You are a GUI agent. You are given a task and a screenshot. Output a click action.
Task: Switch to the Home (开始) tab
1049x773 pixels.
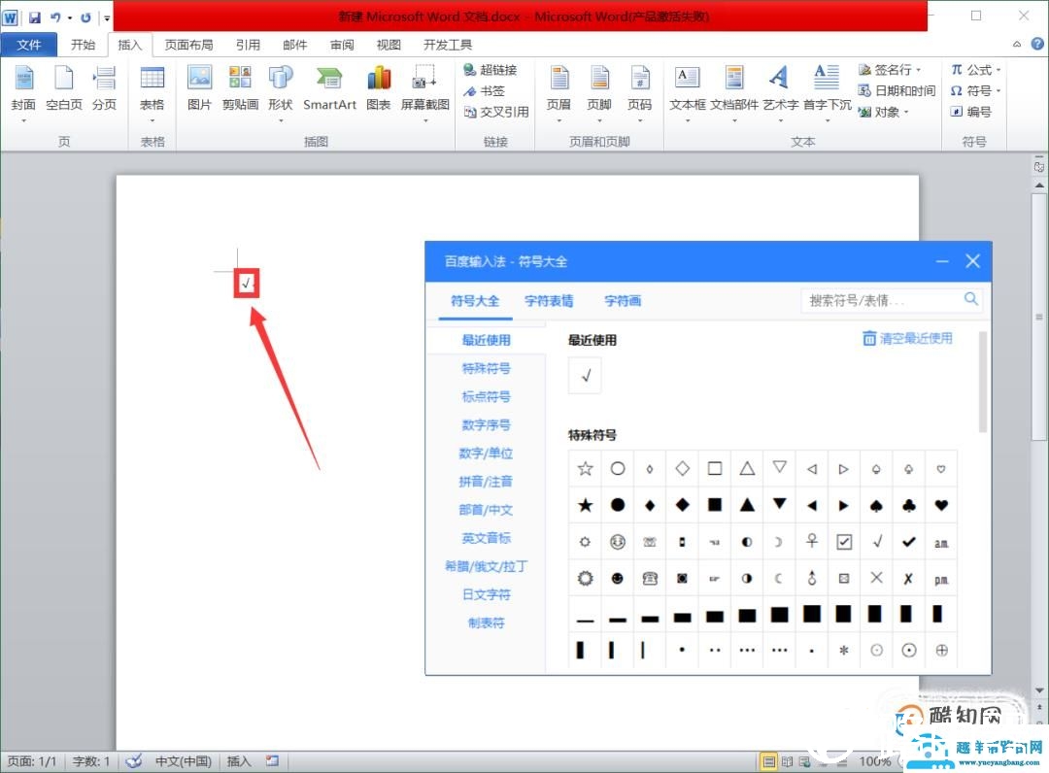[x=83, y=44]
